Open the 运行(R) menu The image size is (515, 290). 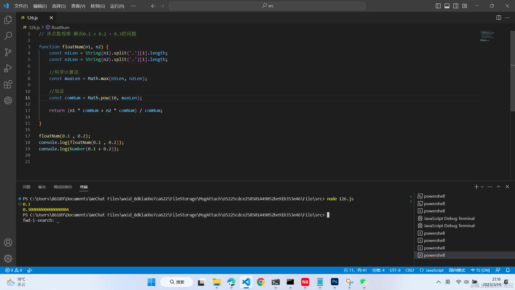pos(117,6)
